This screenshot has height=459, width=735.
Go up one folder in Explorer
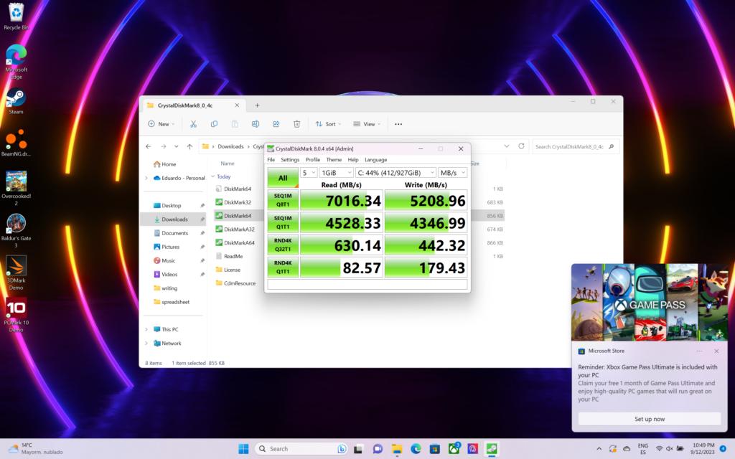pos(189,146)
